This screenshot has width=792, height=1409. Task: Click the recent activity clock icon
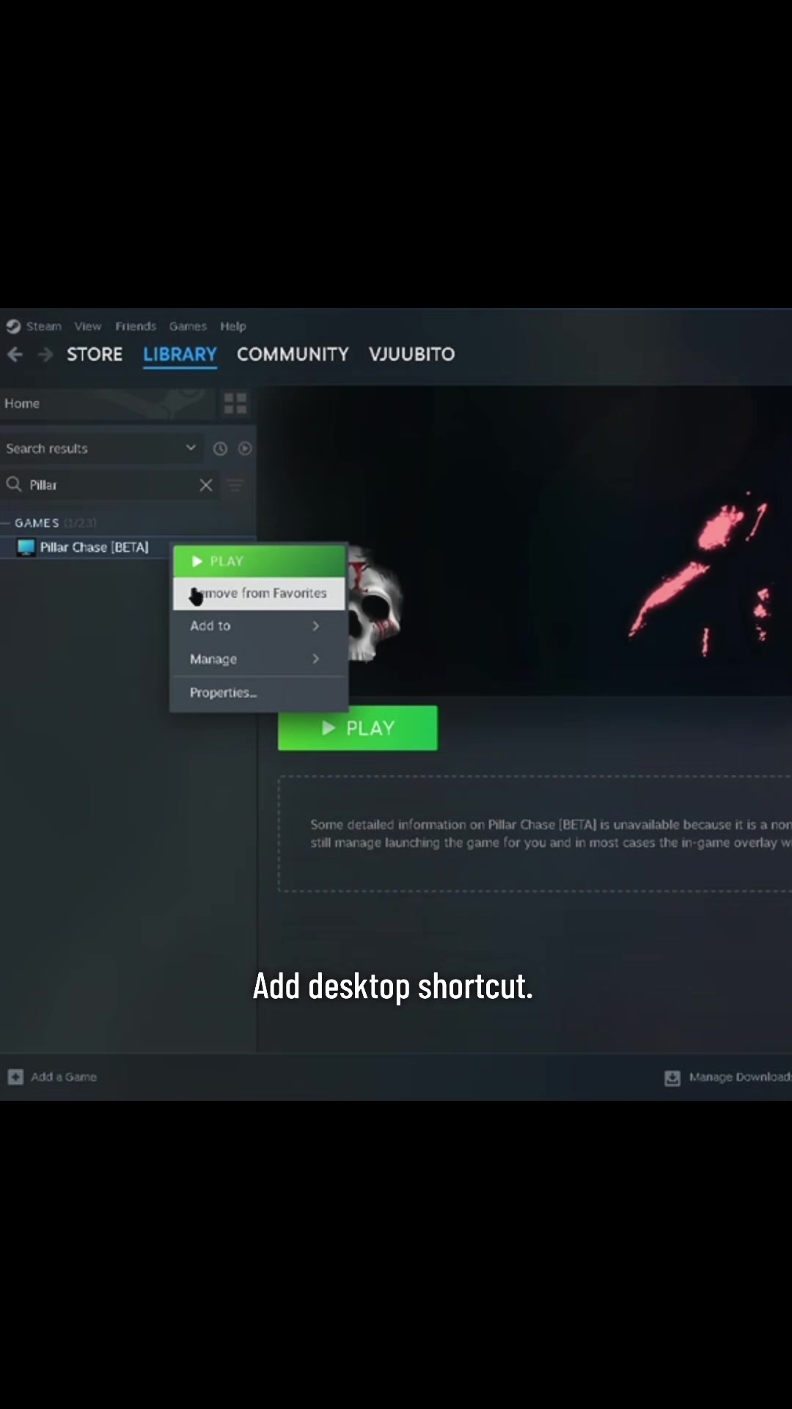click(x=220, y=448)
